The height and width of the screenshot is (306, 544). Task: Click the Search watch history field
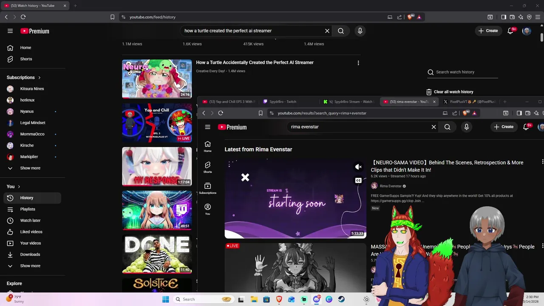tap(462, 72)
